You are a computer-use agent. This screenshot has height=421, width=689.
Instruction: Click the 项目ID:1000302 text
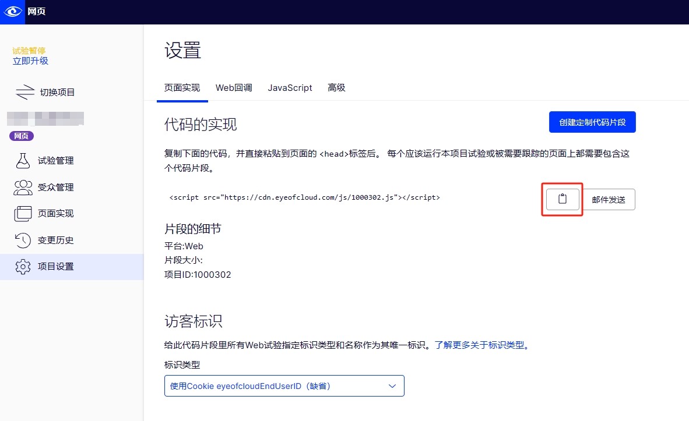pyautogui.click(x=198, y=275)
